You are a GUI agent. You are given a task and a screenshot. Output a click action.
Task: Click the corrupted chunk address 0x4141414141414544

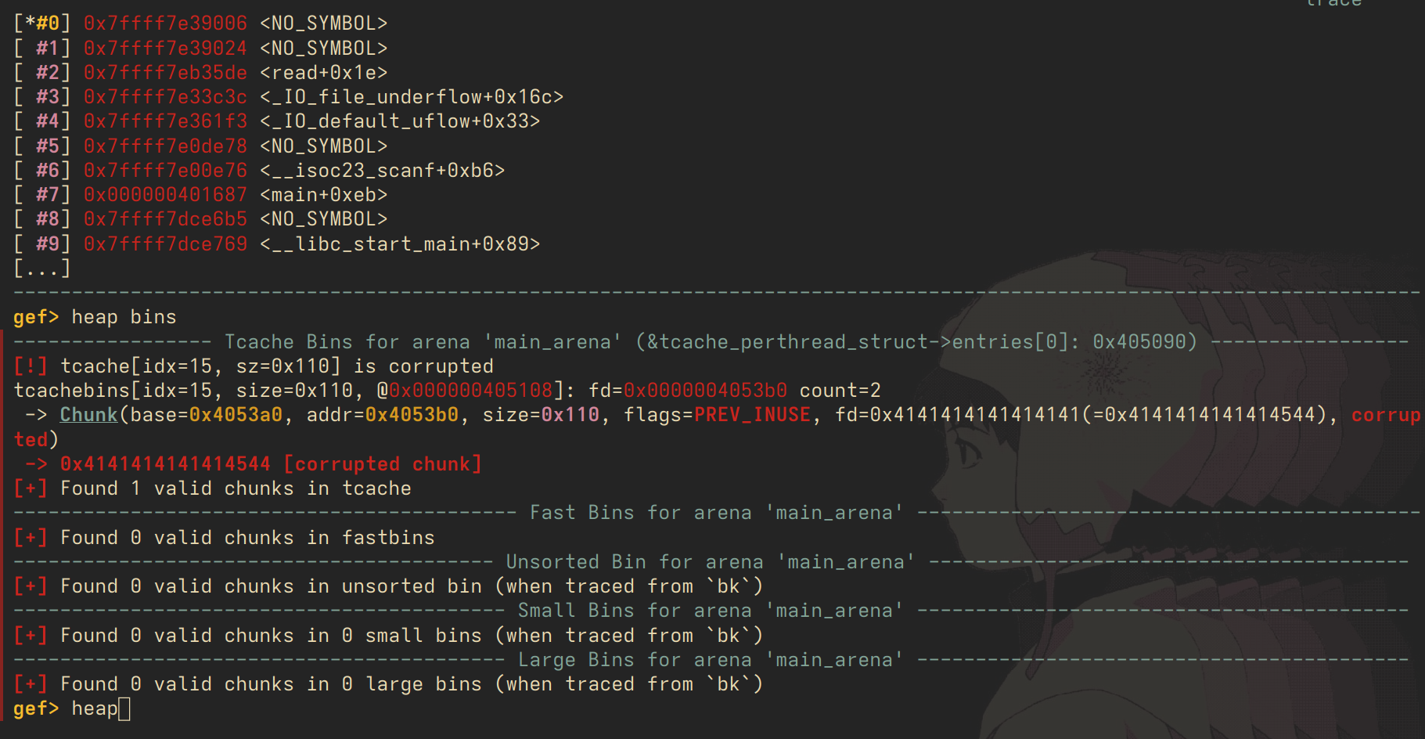tap(165, 464)
